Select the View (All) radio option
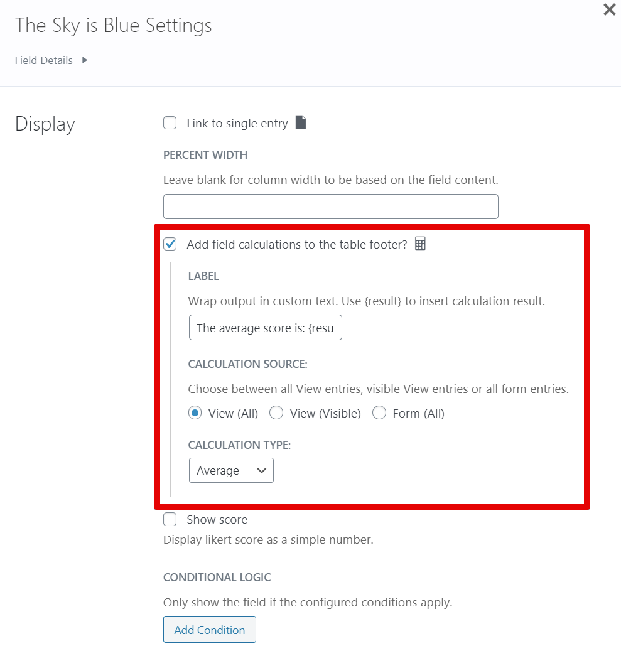The width and height of the screenshot is (621, 663). 195,413
